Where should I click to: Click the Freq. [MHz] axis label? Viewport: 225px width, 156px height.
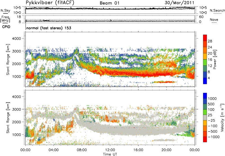coord(5,19)
